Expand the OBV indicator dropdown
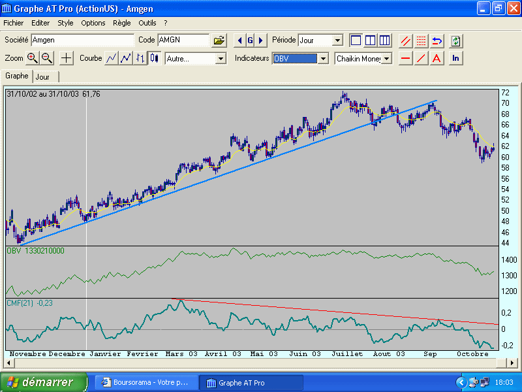This screenshot has height=392, width=522. [323, 59]
